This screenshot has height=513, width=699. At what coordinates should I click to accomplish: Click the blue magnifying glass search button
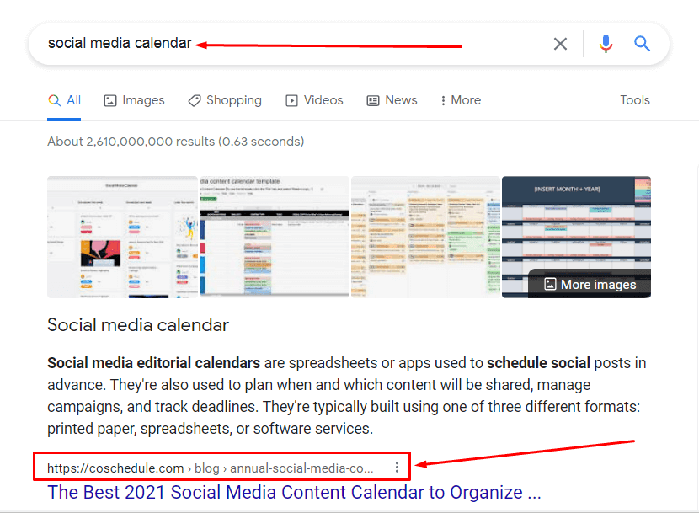tap(643, 44)
